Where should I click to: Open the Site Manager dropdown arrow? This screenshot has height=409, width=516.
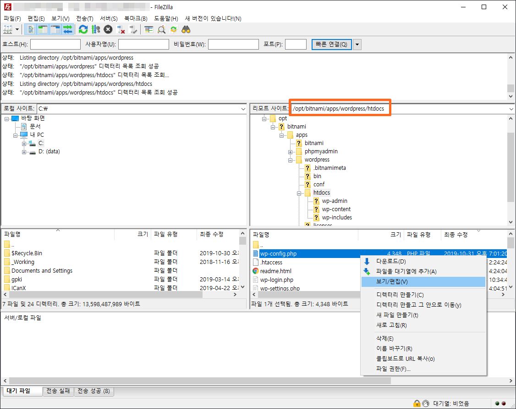click(x=17, y=30)
